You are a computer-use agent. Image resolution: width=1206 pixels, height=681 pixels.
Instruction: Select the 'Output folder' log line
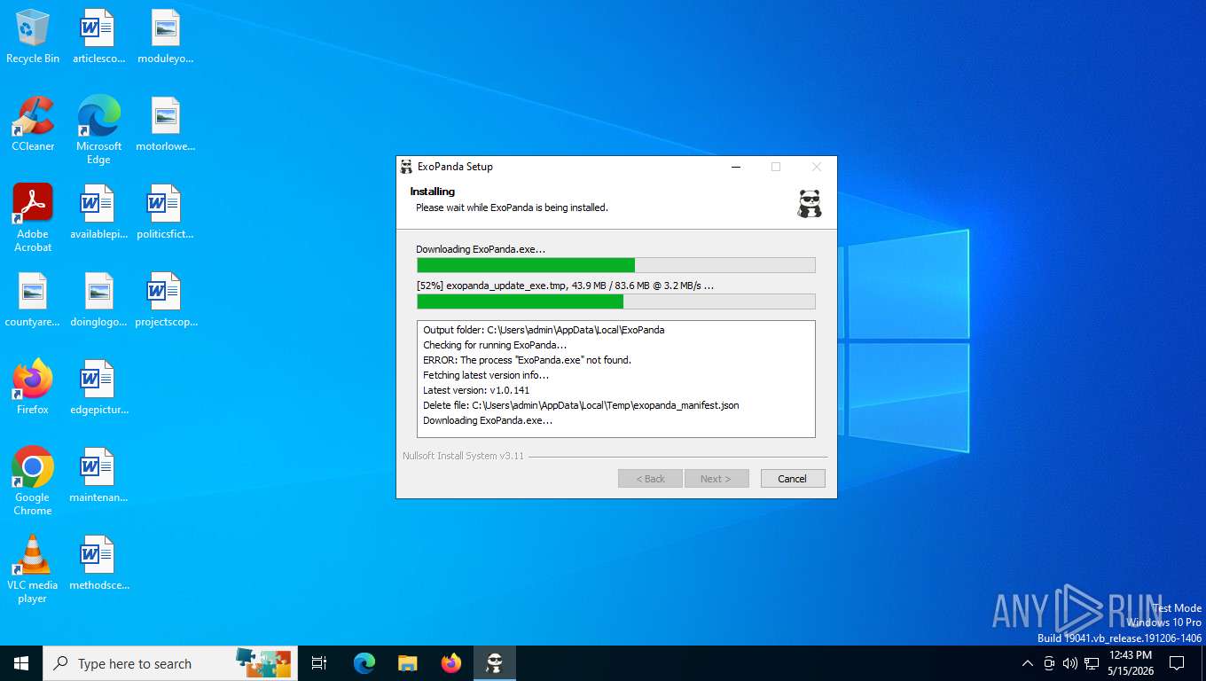point(544,330)
